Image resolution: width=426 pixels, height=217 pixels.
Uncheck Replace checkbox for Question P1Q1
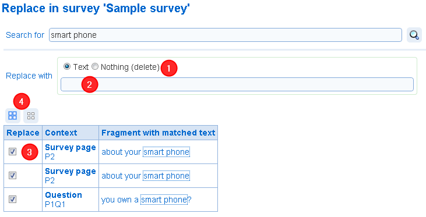point(12,200)
